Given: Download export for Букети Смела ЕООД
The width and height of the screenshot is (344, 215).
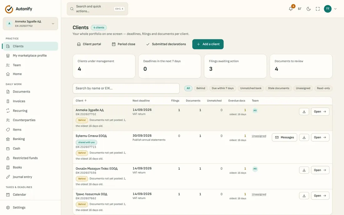Looking at the screenshot, I should click(x=304, y=137).
